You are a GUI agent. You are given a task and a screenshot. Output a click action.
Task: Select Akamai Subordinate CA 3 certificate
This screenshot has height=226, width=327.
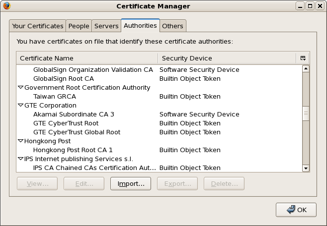(x=74, y=114)
